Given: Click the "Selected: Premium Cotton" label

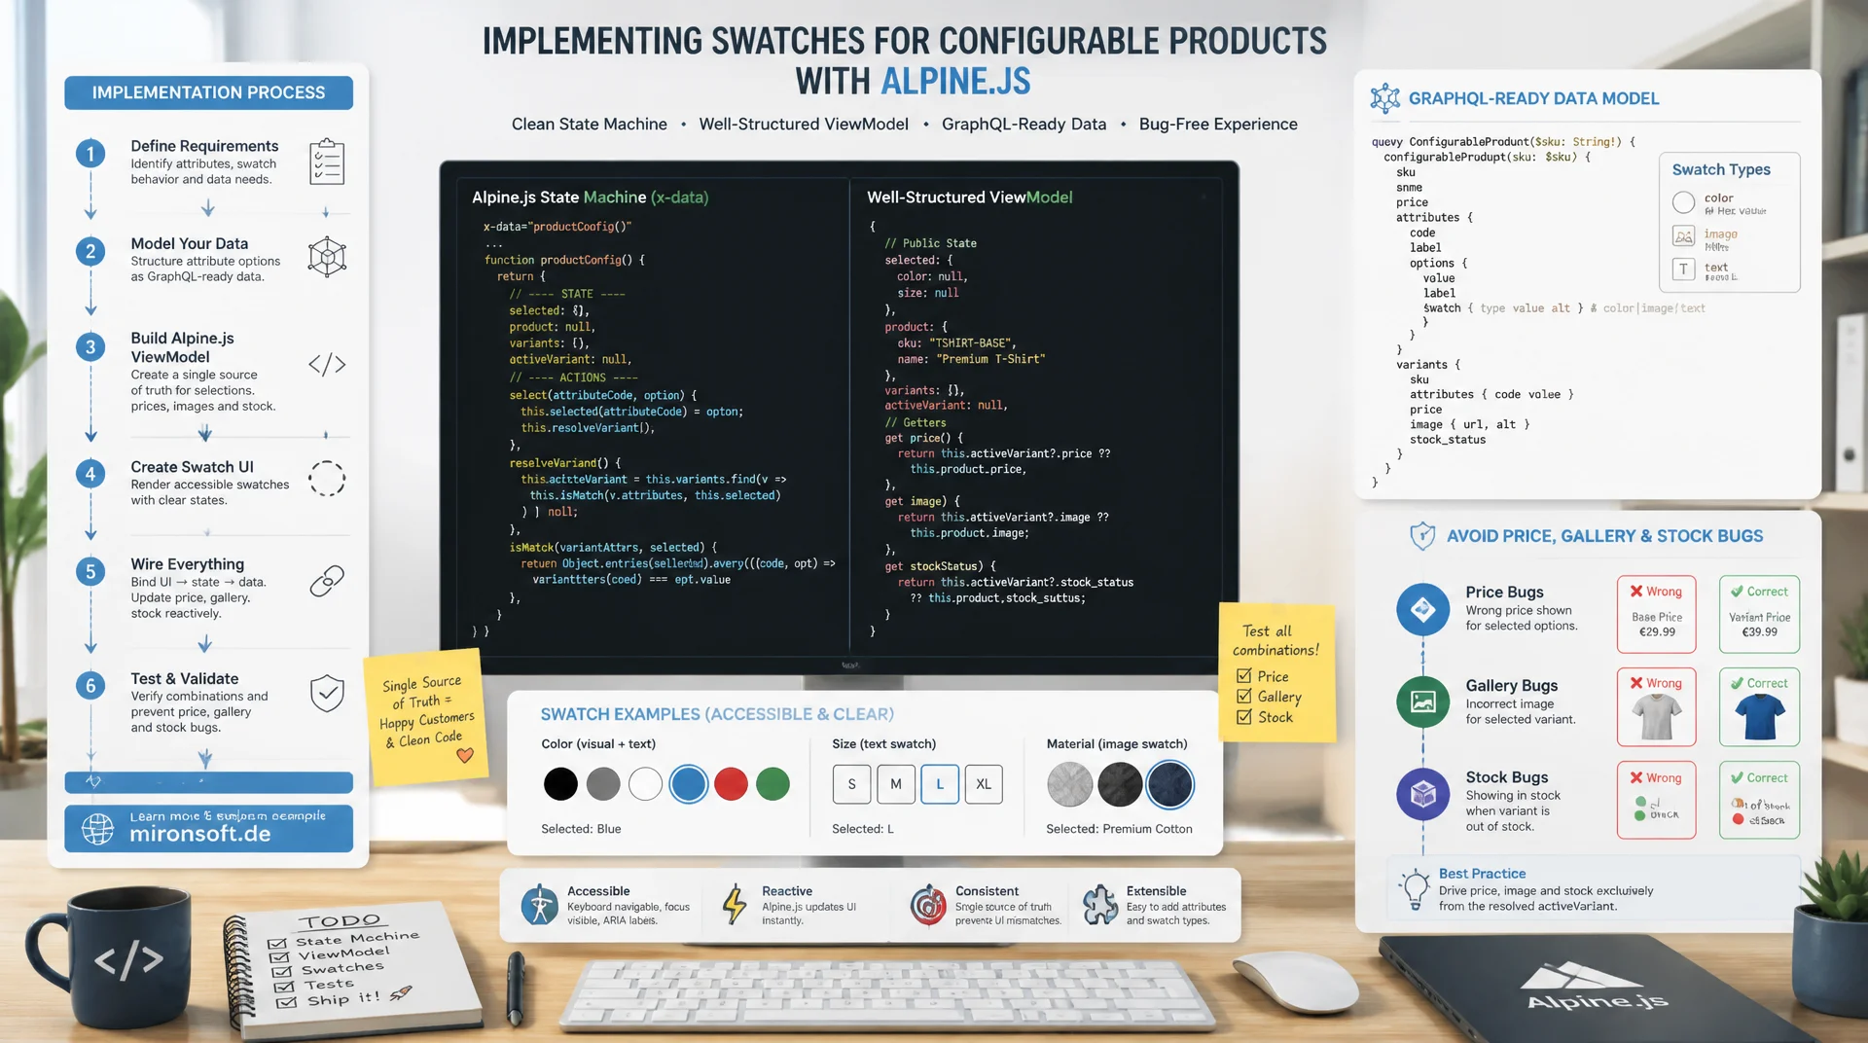Looking at the screenshot, I should pyautogui.click(x=1119, y=829).
